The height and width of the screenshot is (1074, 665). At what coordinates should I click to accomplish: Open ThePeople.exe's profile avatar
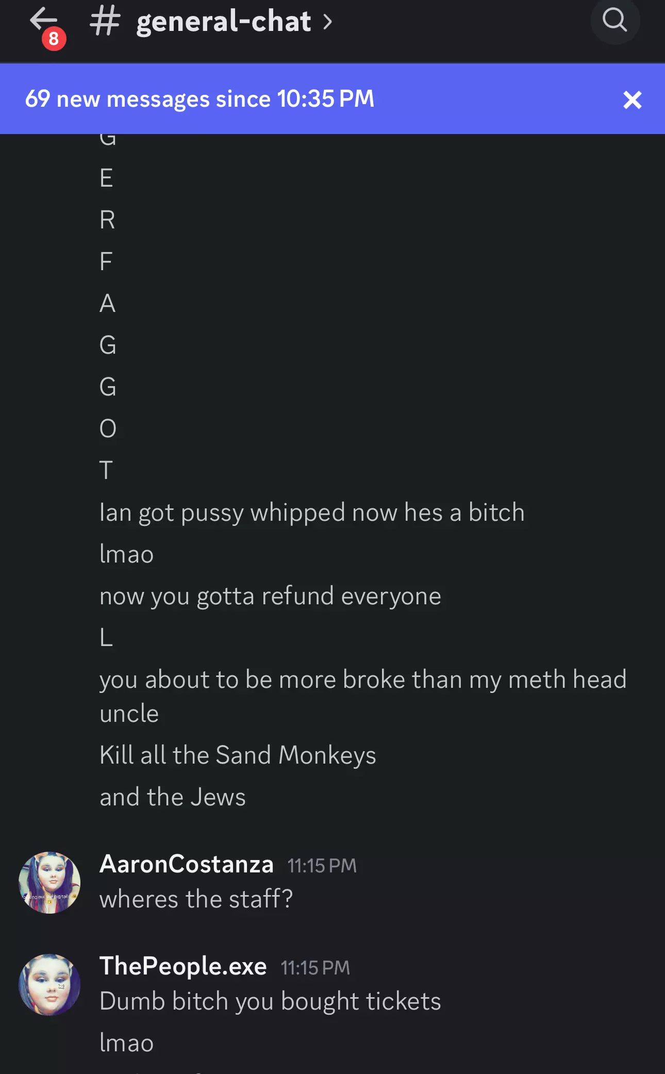click(49, 985)
